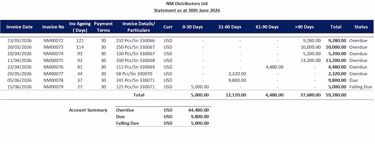Click the title NM Distributors Ltd
Viewport: 375px width, 144px height.
tap(187, 4)
